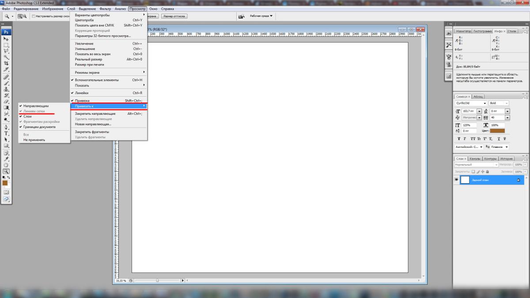The image size is (530, 298).
Task: Open the 'Нормальный' blend mode dropdown
Action: (476, 164)
